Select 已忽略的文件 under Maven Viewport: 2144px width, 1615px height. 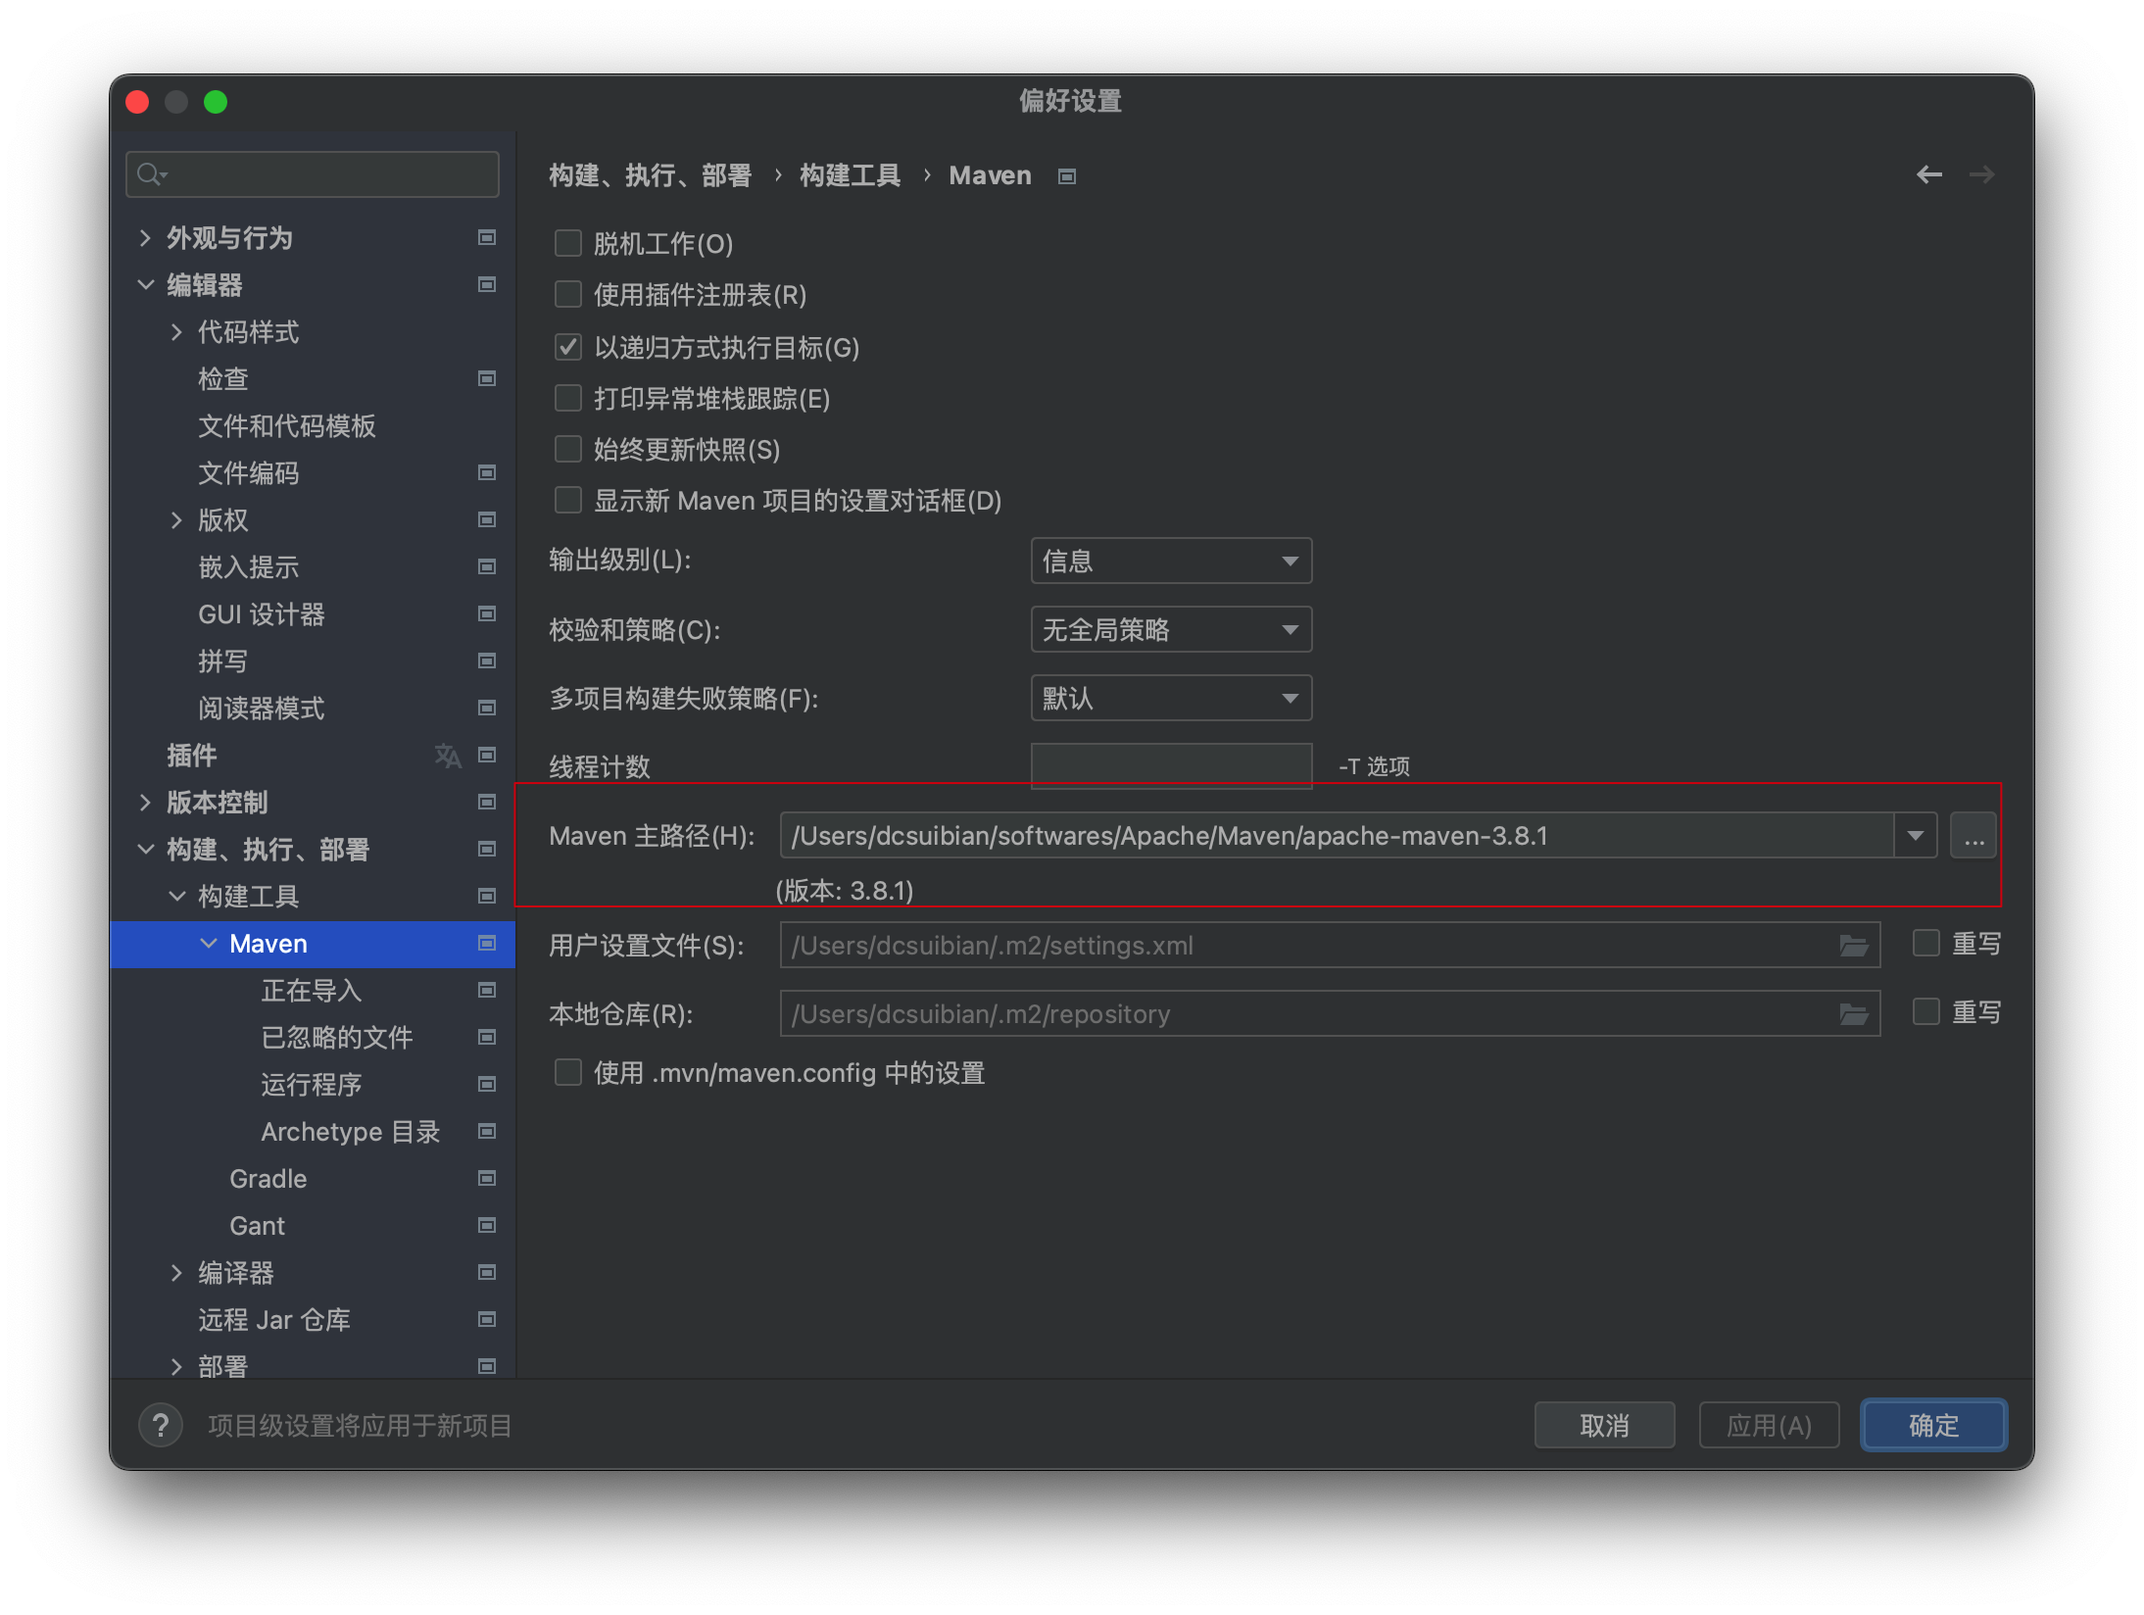(337, 1037)
